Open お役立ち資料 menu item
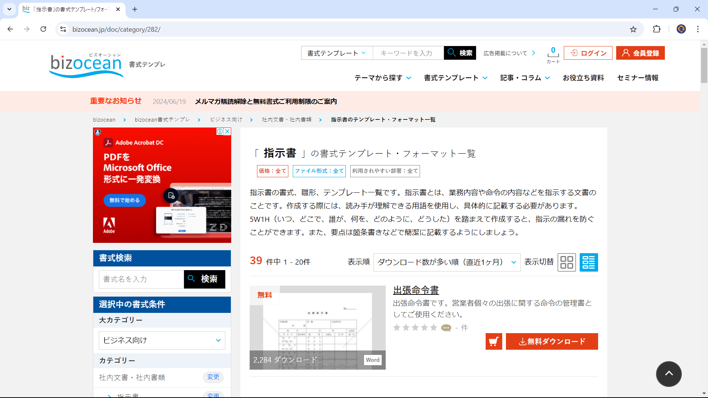 pos(583,78)
